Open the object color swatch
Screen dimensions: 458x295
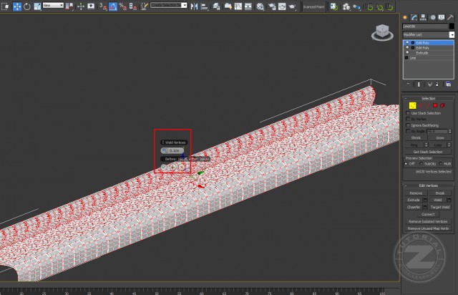(x=452, y=26)
